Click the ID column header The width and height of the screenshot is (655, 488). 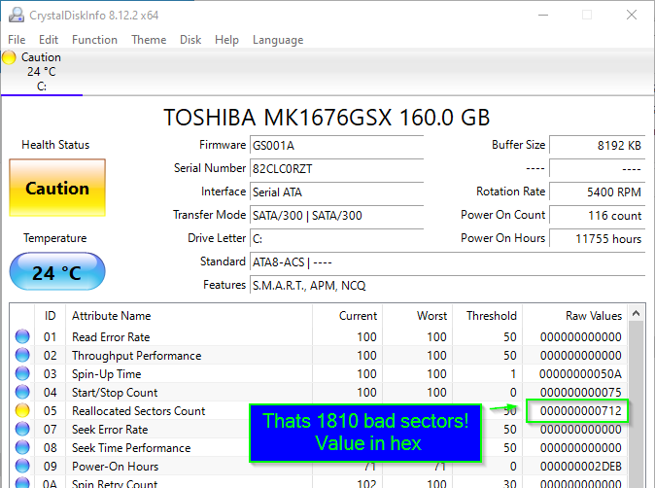(51, 316)
